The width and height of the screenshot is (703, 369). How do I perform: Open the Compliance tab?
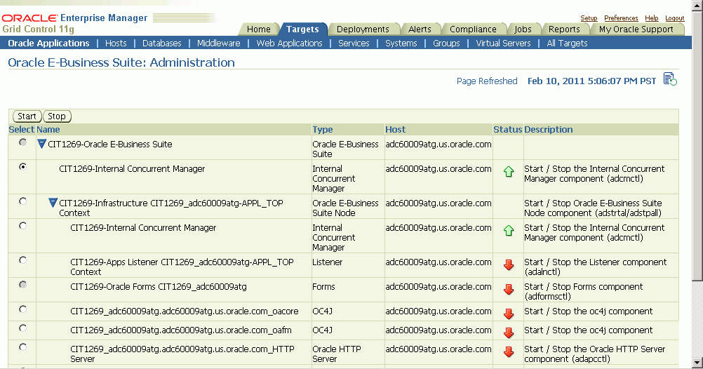click(x=473, y=29)
